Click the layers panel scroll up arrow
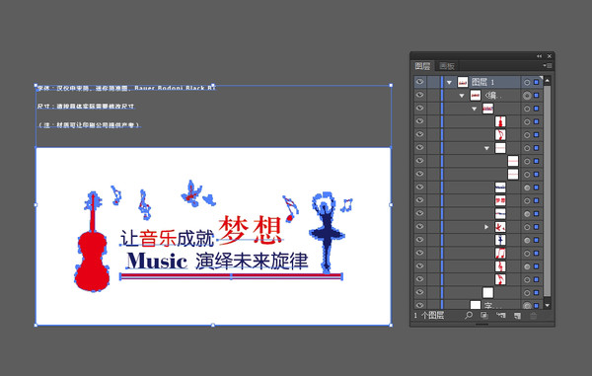This screenshot has width=592, height=376. [x=547, y=81]
